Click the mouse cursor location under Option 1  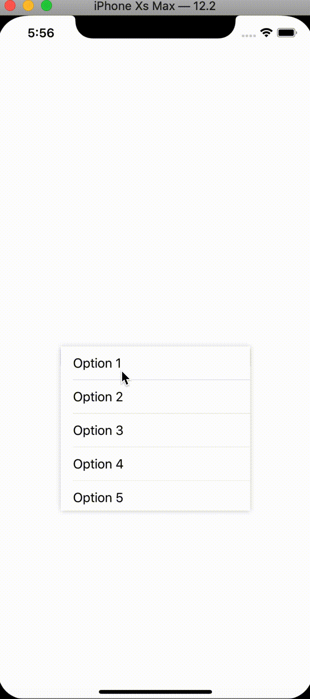(124, 376)
